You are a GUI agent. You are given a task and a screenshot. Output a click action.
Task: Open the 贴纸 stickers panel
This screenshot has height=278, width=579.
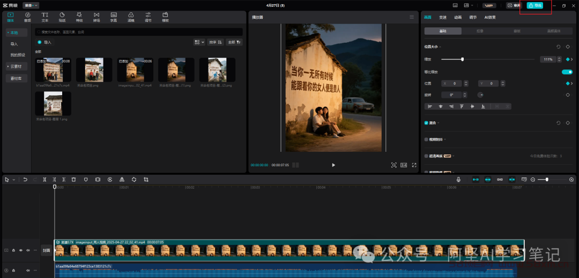[62, 17]
